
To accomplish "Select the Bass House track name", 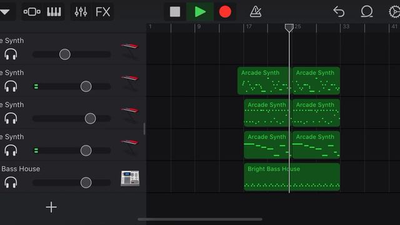I will 21,169.
